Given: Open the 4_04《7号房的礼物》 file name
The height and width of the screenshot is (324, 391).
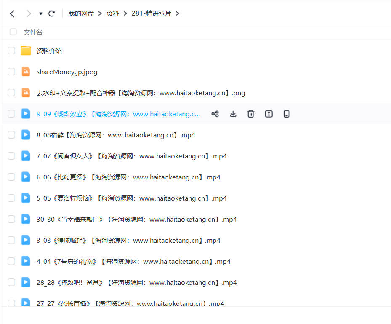Looking at the screenshot, I should (x=133, y=262).
